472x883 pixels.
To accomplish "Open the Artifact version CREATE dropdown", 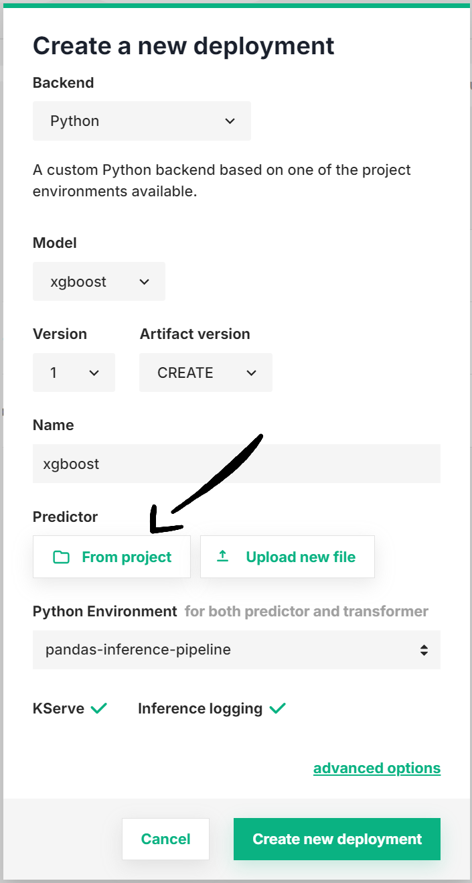I will (205, 372).
